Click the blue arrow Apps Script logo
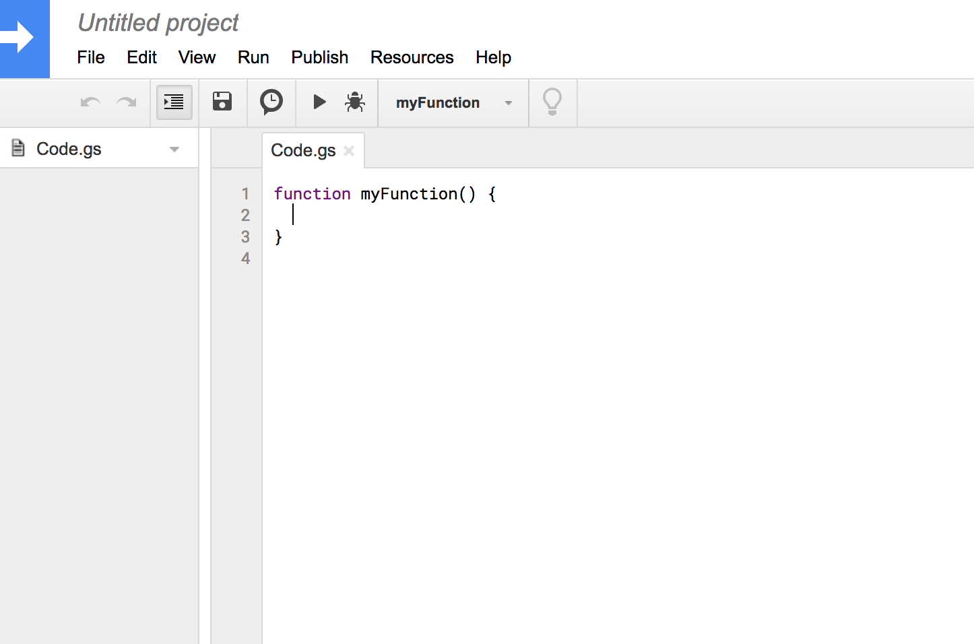 (24, 38)
